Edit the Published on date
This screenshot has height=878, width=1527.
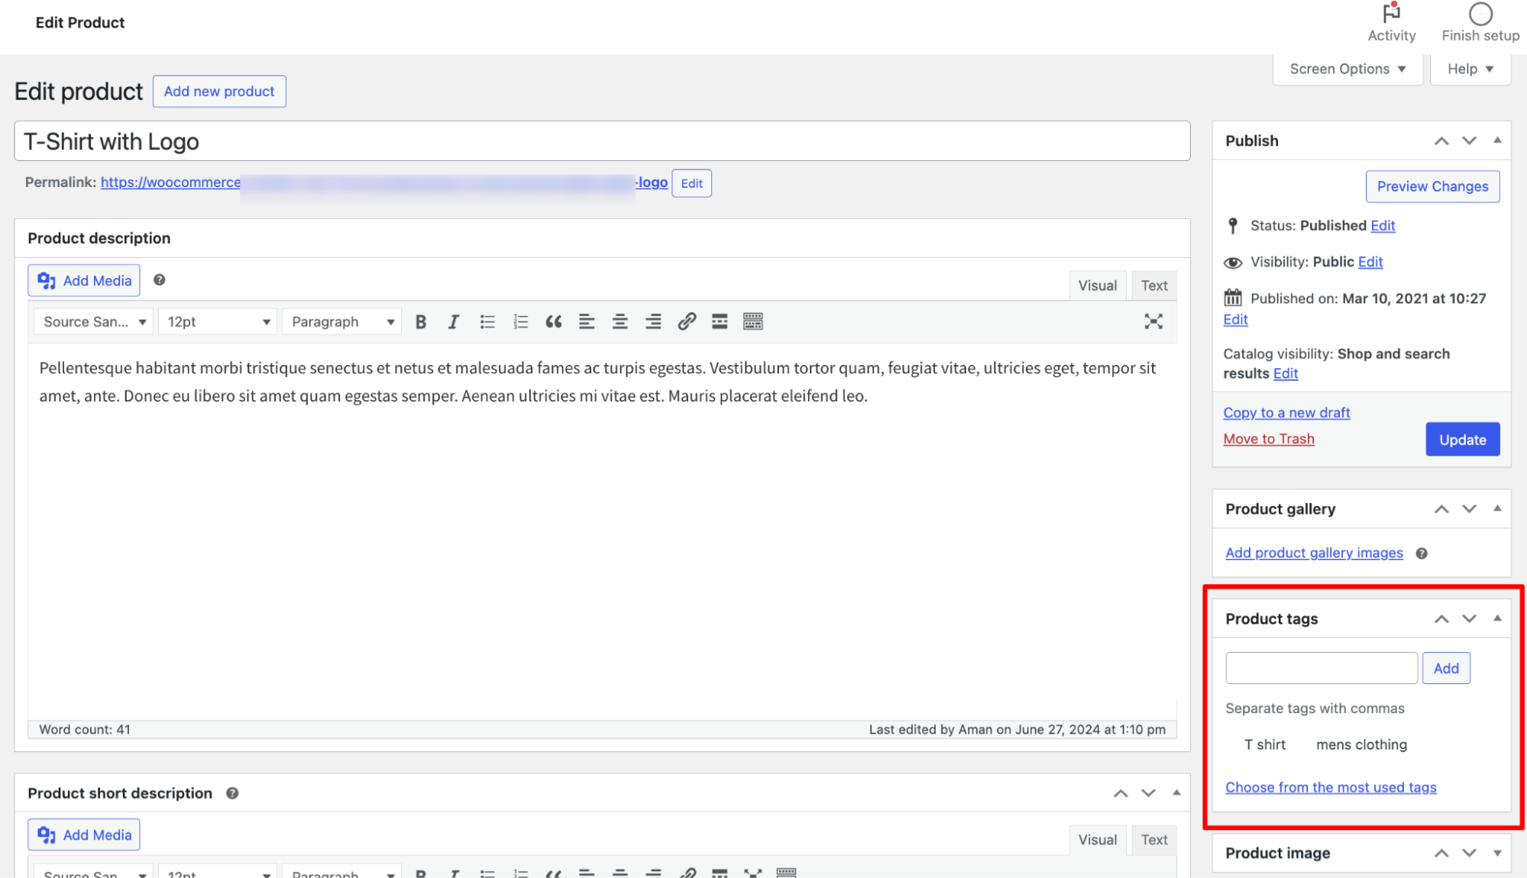point(1235,320)
